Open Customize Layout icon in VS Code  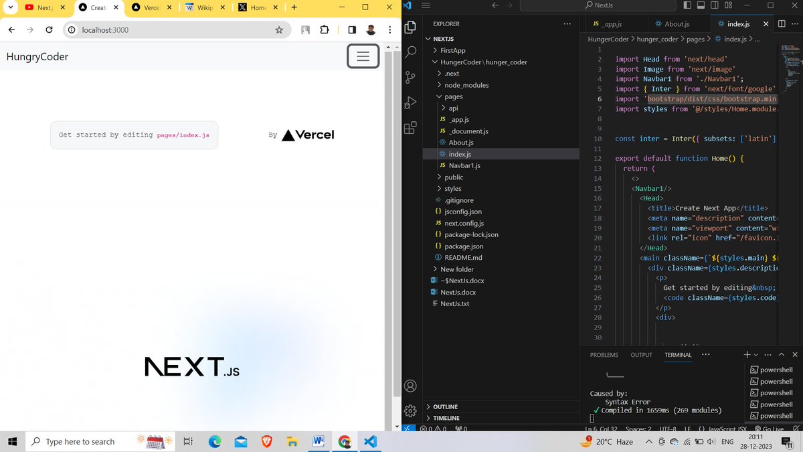pyautogui.click(x=727, y=5)
